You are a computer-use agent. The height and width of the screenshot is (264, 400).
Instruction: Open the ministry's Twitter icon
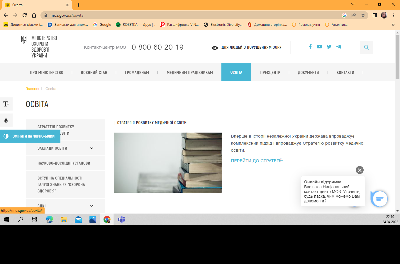pyautogui.click(x=329, y=47)
